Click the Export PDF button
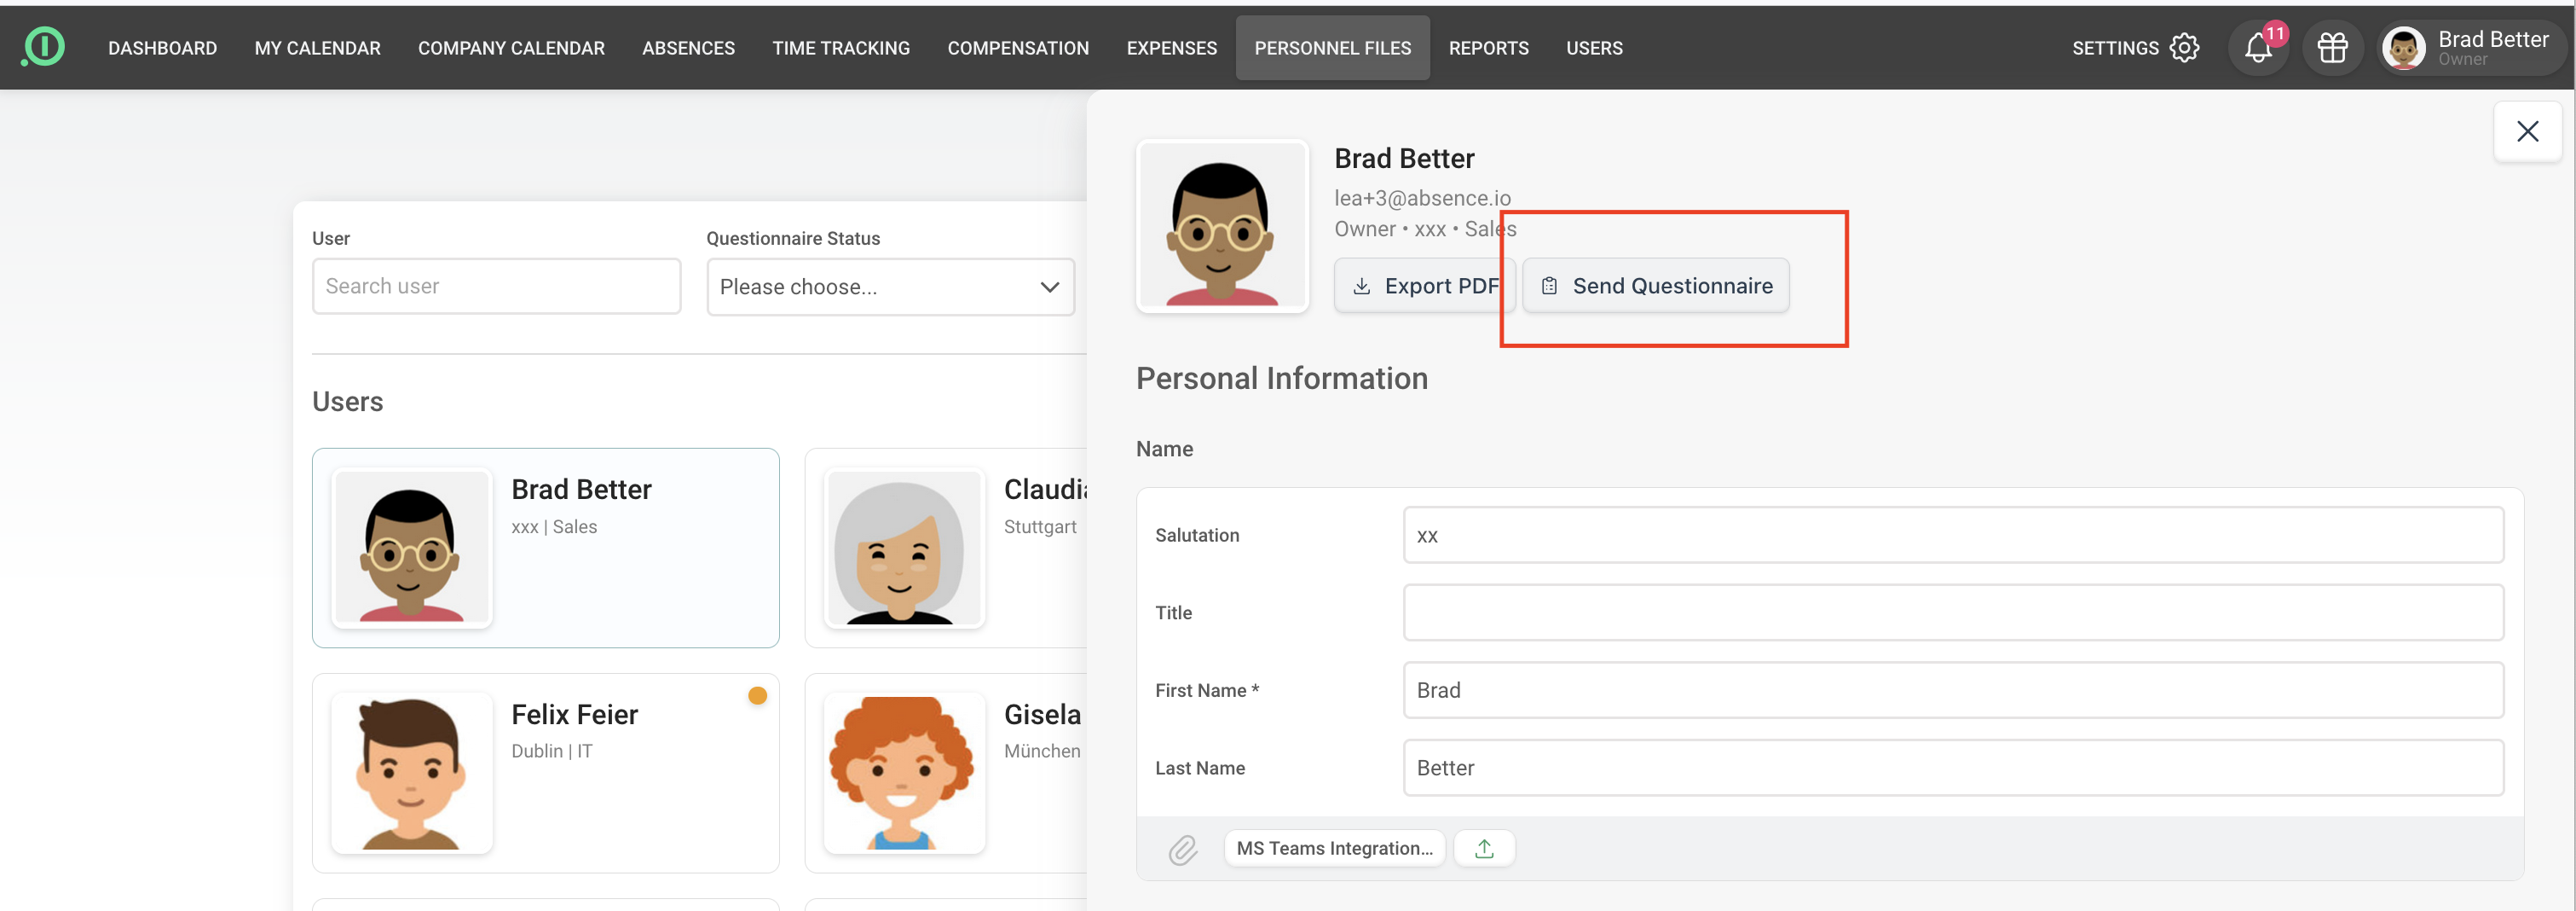The width and height of the screenshot is (2576, 911). (1424, 287)
